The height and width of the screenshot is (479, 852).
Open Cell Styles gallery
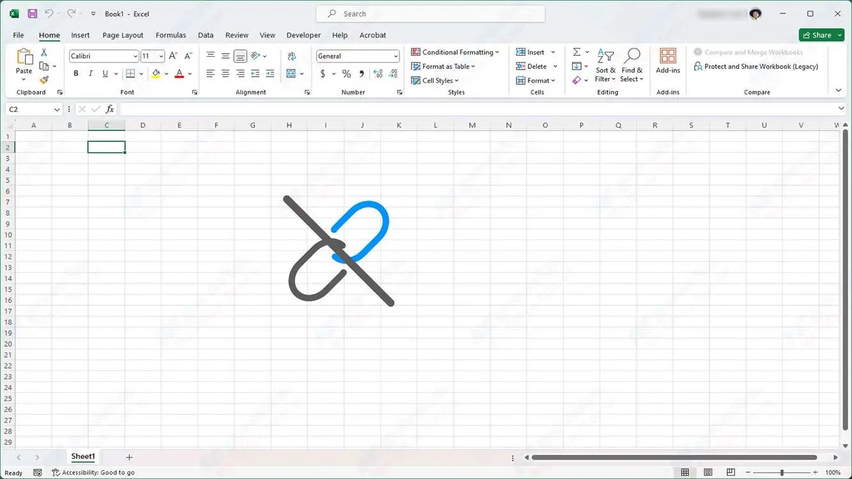coord(435,80)
